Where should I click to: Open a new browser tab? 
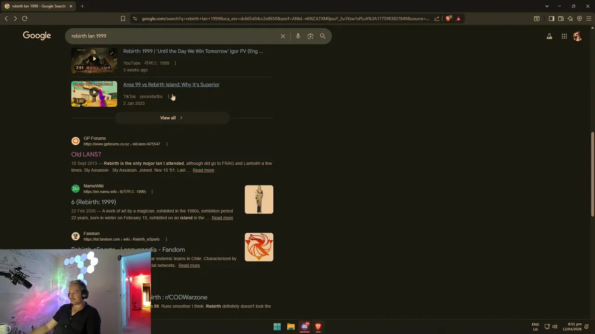[x=82, y=6]
